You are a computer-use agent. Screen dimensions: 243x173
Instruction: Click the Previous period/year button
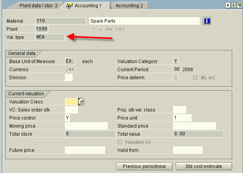pos(144,166)
